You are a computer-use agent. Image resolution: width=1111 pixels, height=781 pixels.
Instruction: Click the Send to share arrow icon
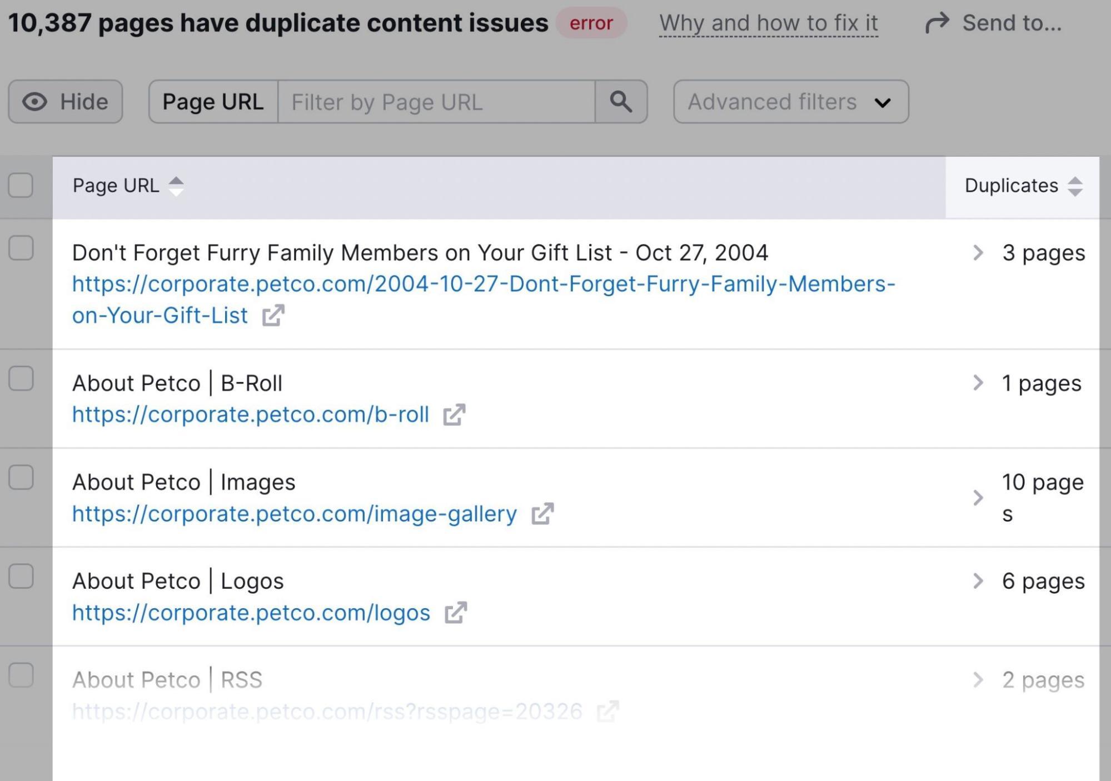(938, 22)
